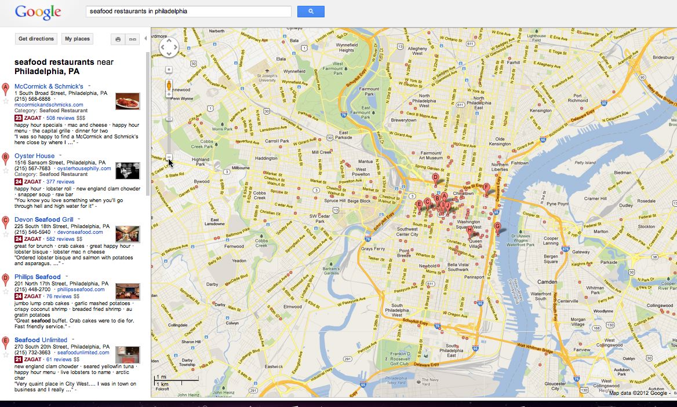Select map pin H on the map
Screen dimensions: 677x407
pyautogui.click(x=469, y=232)
